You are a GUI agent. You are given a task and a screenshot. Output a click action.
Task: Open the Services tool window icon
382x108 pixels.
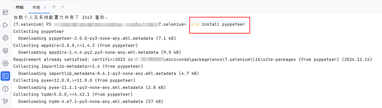5,63
